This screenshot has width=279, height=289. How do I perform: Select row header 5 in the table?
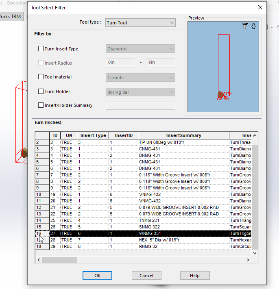tap(42, 162)
